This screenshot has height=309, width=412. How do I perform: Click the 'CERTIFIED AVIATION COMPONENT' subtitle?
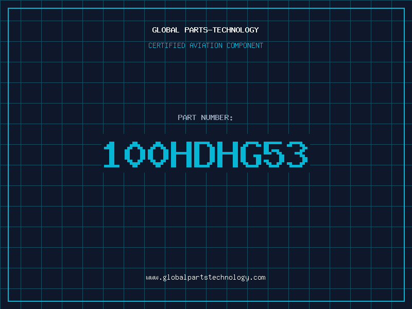pyautogui.click(x=205, y=45)
